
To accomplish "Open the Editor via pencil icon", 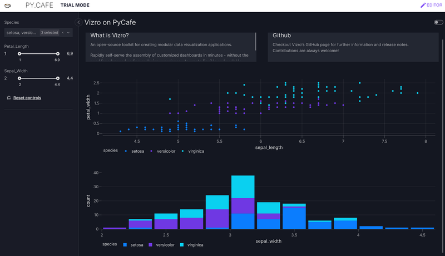I will [x=431, y=5].
